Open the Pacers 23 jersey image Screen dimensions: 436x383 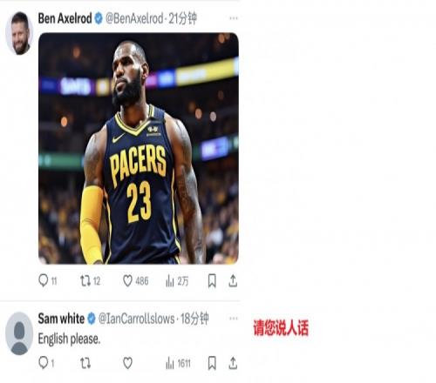[139, 148]
